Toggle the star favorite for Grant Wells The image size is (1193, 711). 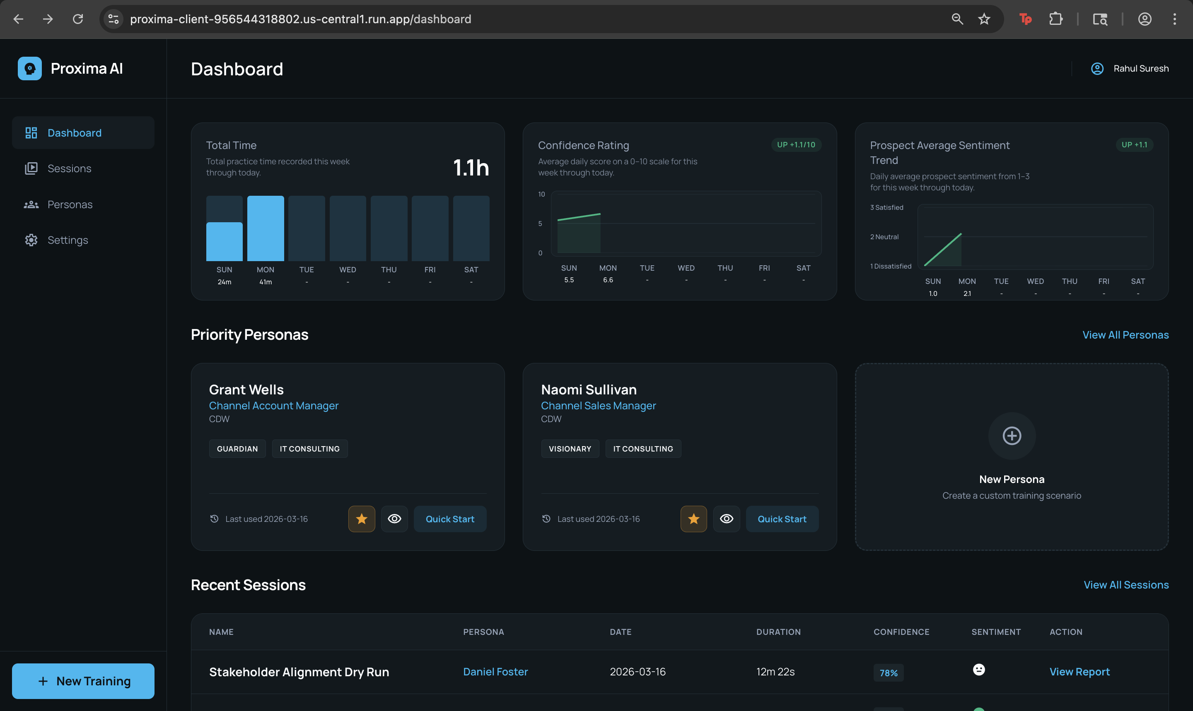tap(361, 519)
